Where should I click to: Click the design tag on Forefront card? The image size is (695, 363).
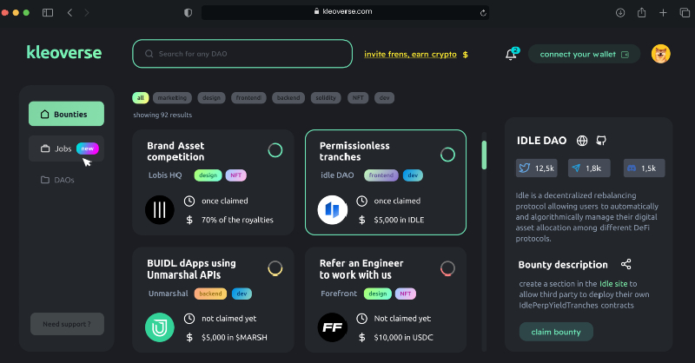click(378, 294)
